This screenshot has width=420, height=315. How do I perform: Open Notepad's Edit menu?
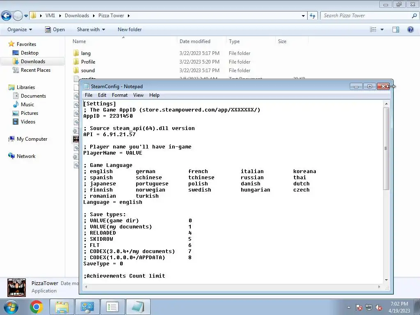click(102, 95)
